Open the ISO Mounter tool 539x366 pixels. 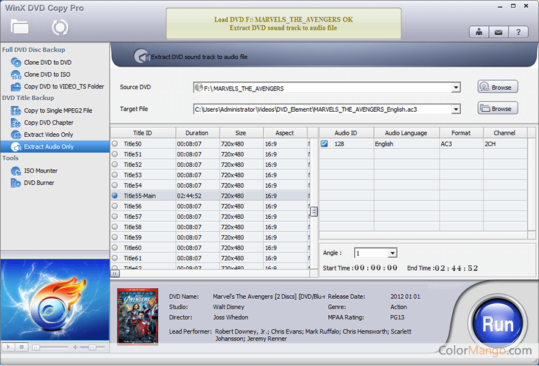coord(40,171)
